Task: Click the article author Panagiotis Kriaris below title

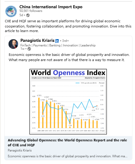Action: click(x=20, y=150)
